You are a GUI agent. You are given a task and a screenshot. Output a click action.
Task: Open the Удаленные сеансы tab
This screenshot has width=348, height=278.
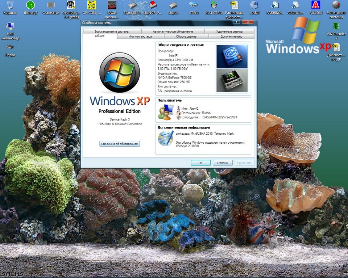point(229,31)
